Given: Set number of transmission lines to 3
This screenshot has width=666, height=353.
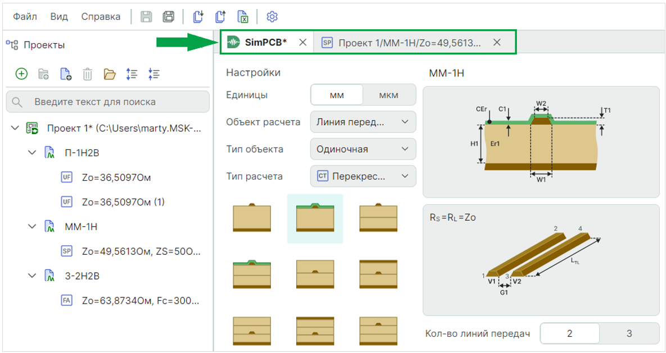Looking at the screenshot, I should [629, 333].
